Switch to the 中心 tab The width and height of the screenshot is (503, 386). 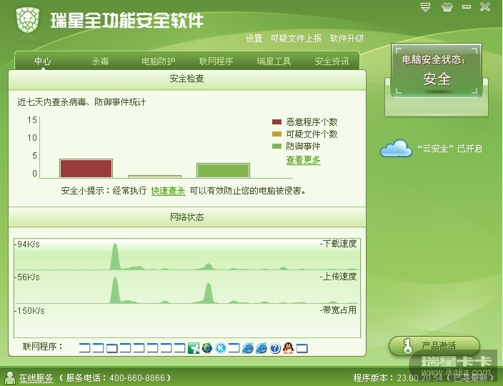tap(43, 61)
